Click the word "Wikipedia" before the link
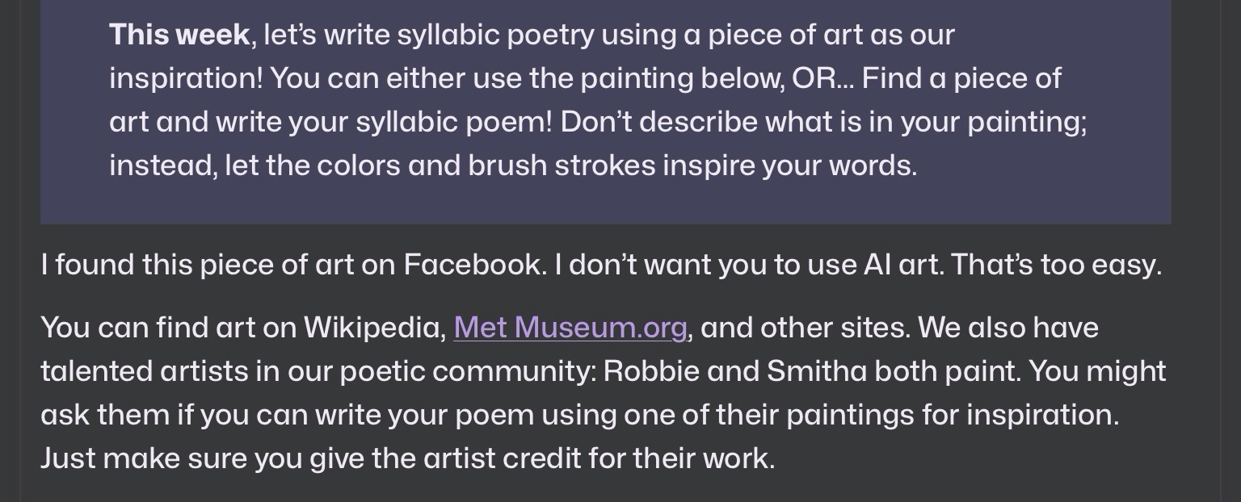Screen dimensions: 1241x502 (x=374, y=328)
